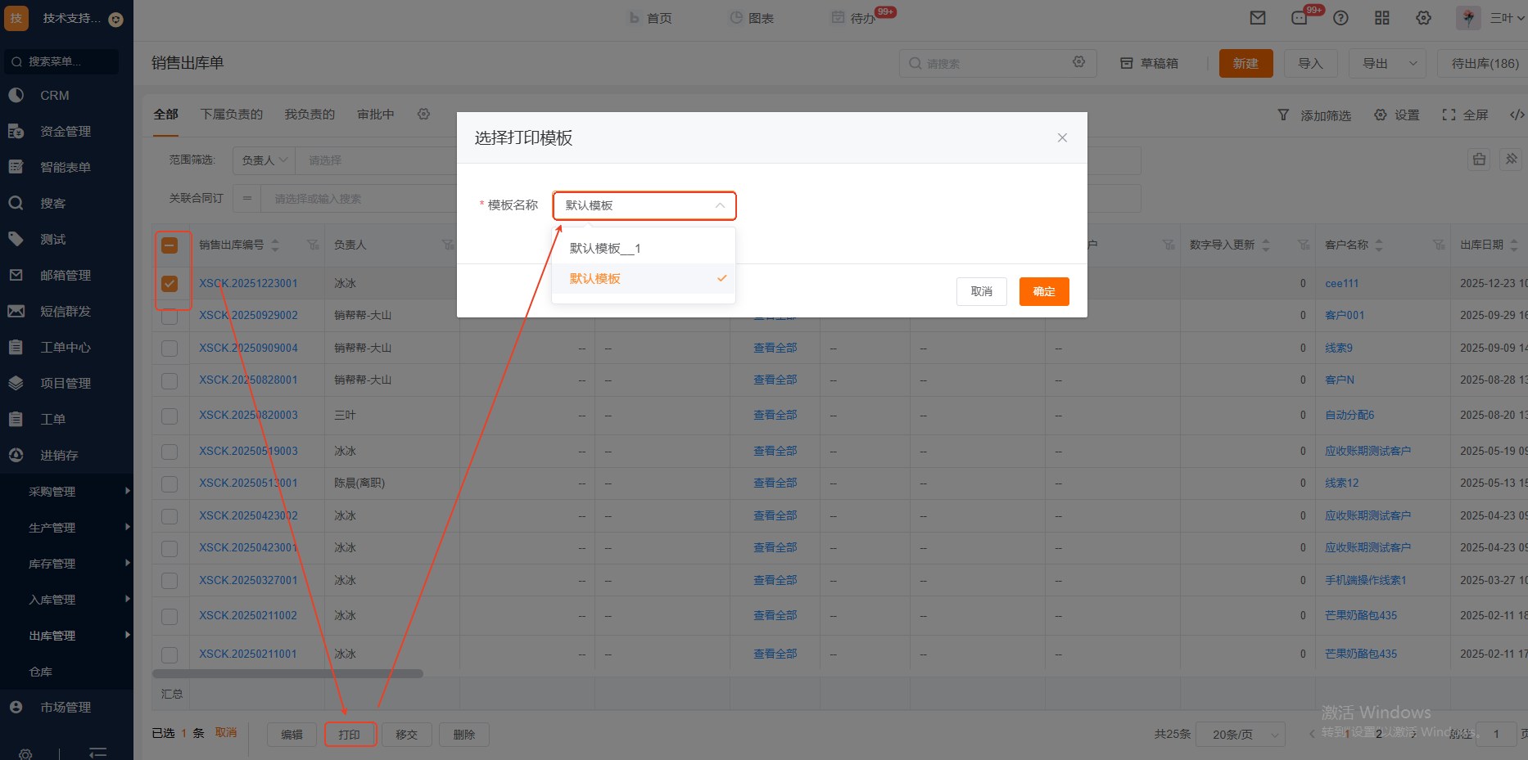The width and height of the screenshot is (1528, 760).
Task: Switch to the 我负责的 tab
Action: click(310, 115)
